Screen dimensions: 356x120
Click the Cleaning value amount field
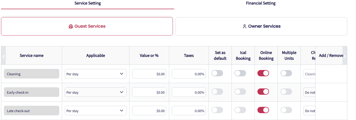149,74
